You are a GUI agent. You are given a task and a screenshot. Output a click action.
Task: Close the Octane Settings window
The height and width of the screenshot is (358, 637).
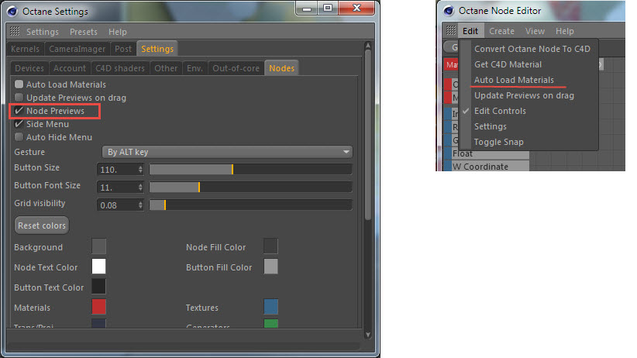[x=356, y=8]
